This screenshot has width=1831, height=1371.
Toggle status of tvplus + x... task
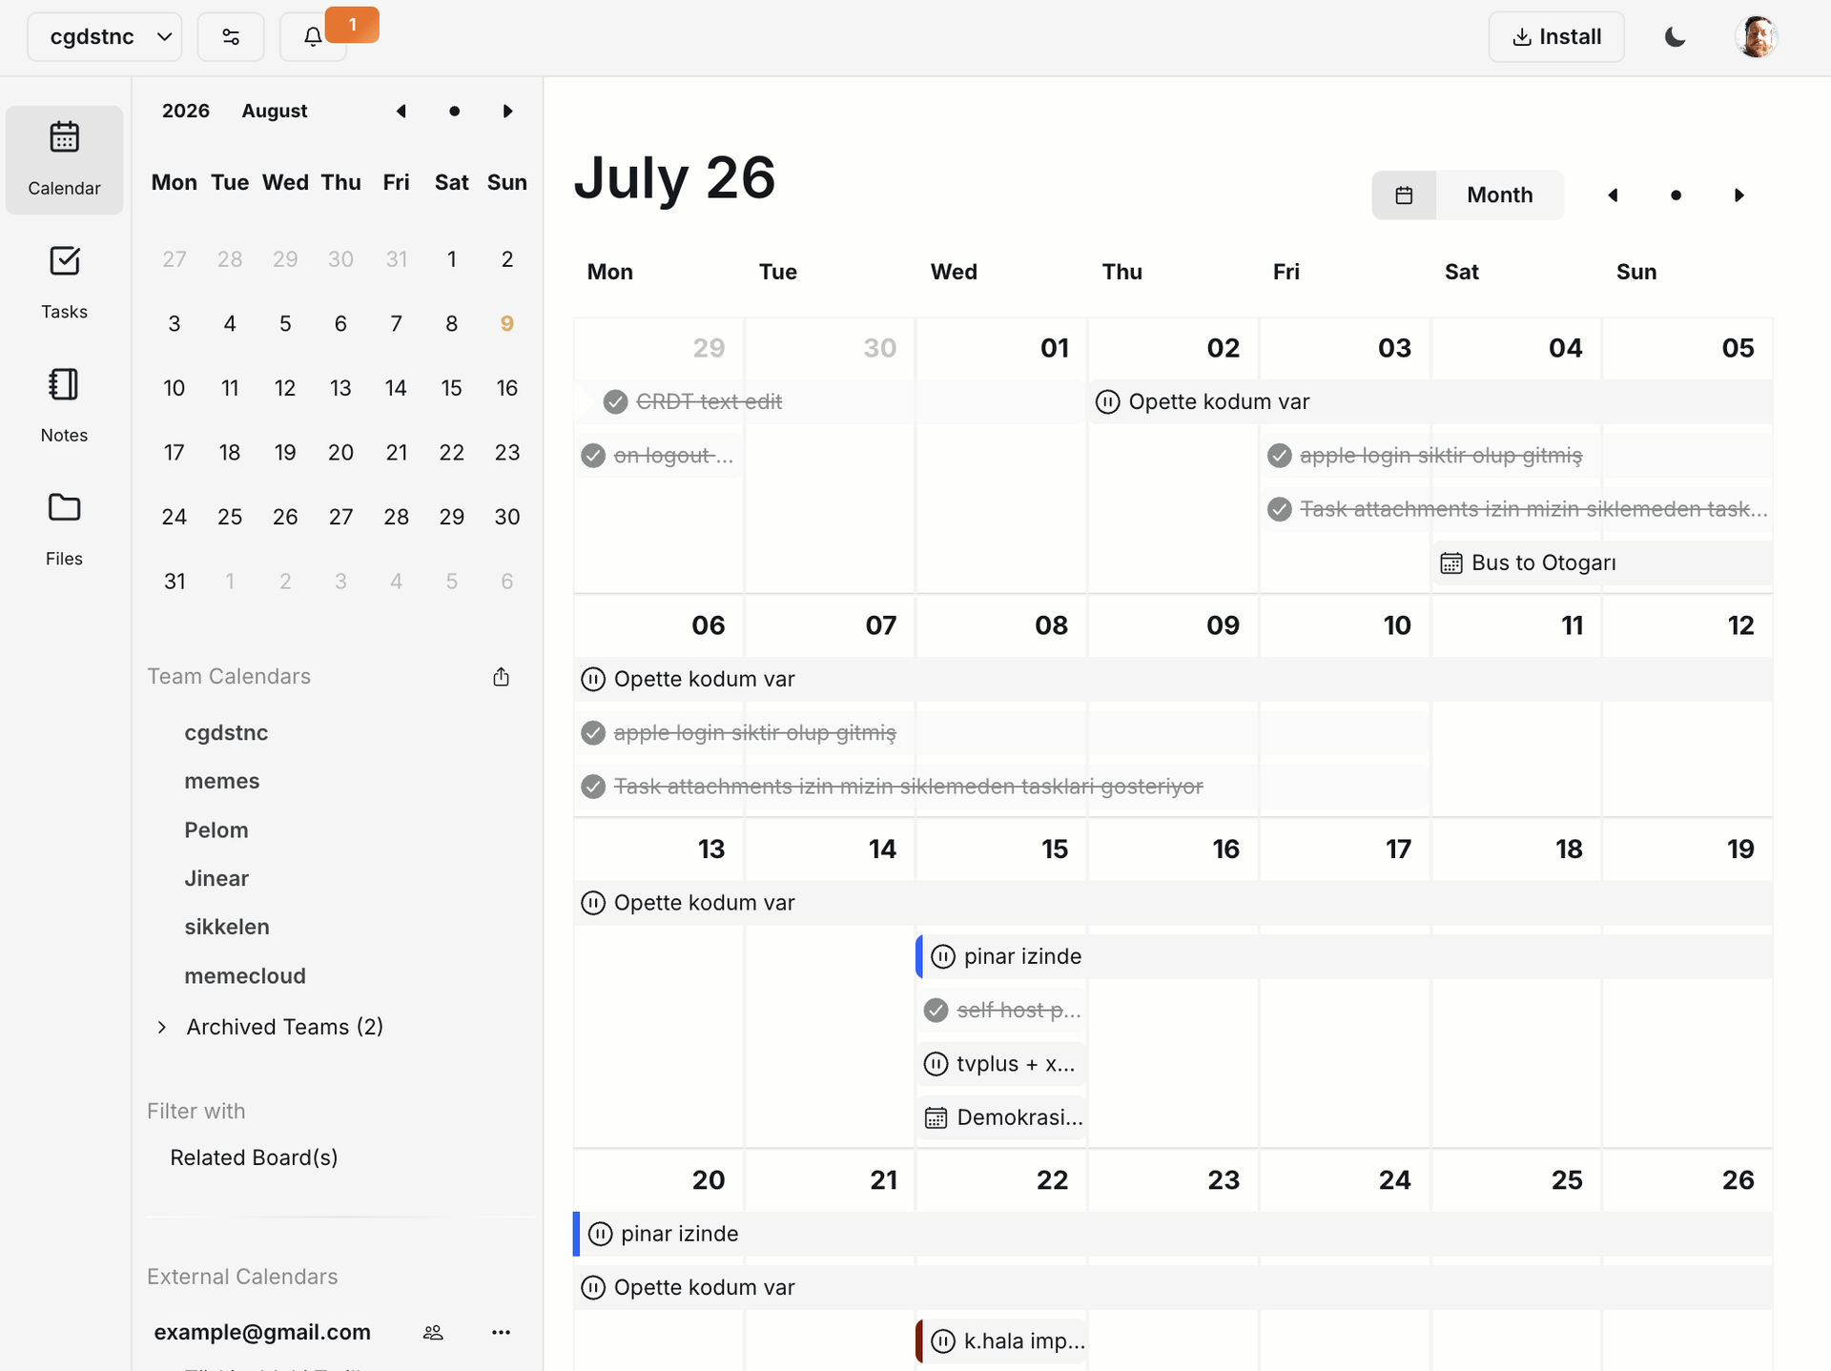(x=936, y=1064)
